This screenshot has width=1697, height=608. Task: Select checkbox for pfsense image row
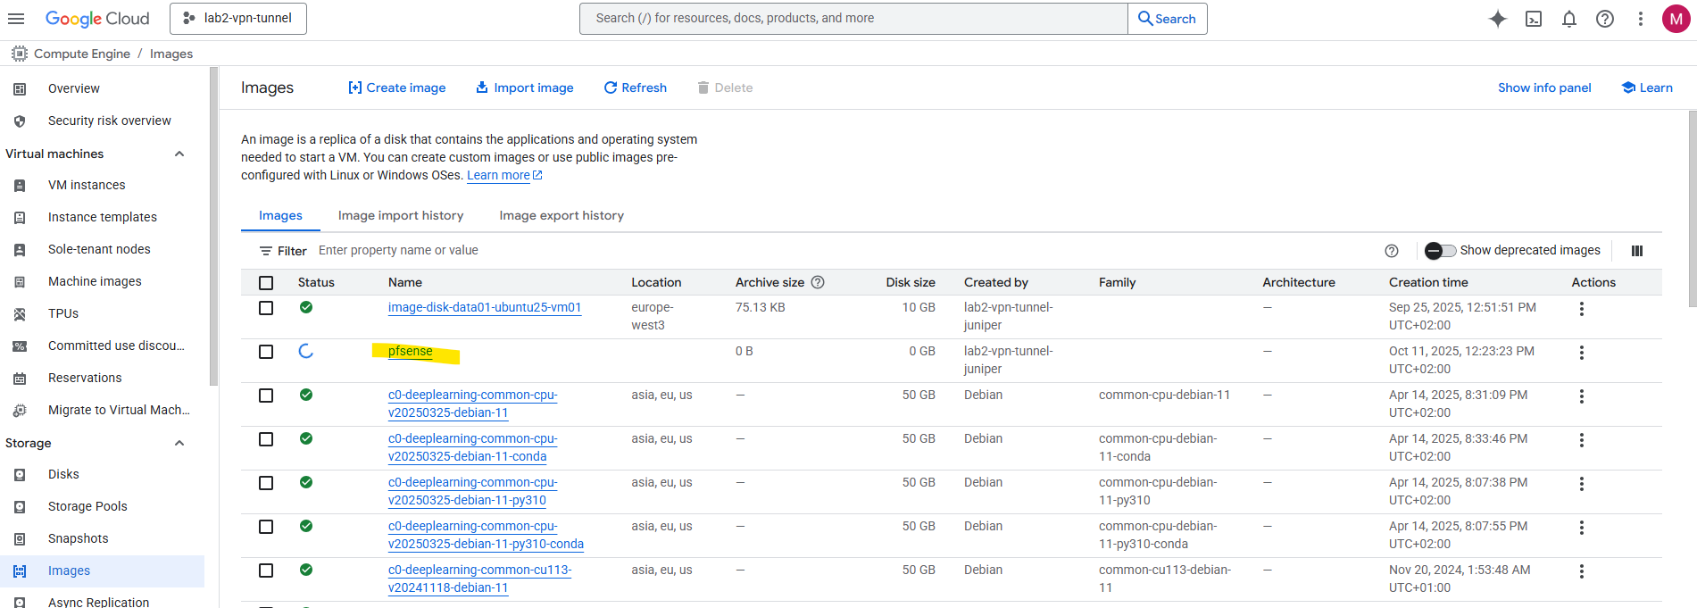pyautogui.click(x=266, y=352)
